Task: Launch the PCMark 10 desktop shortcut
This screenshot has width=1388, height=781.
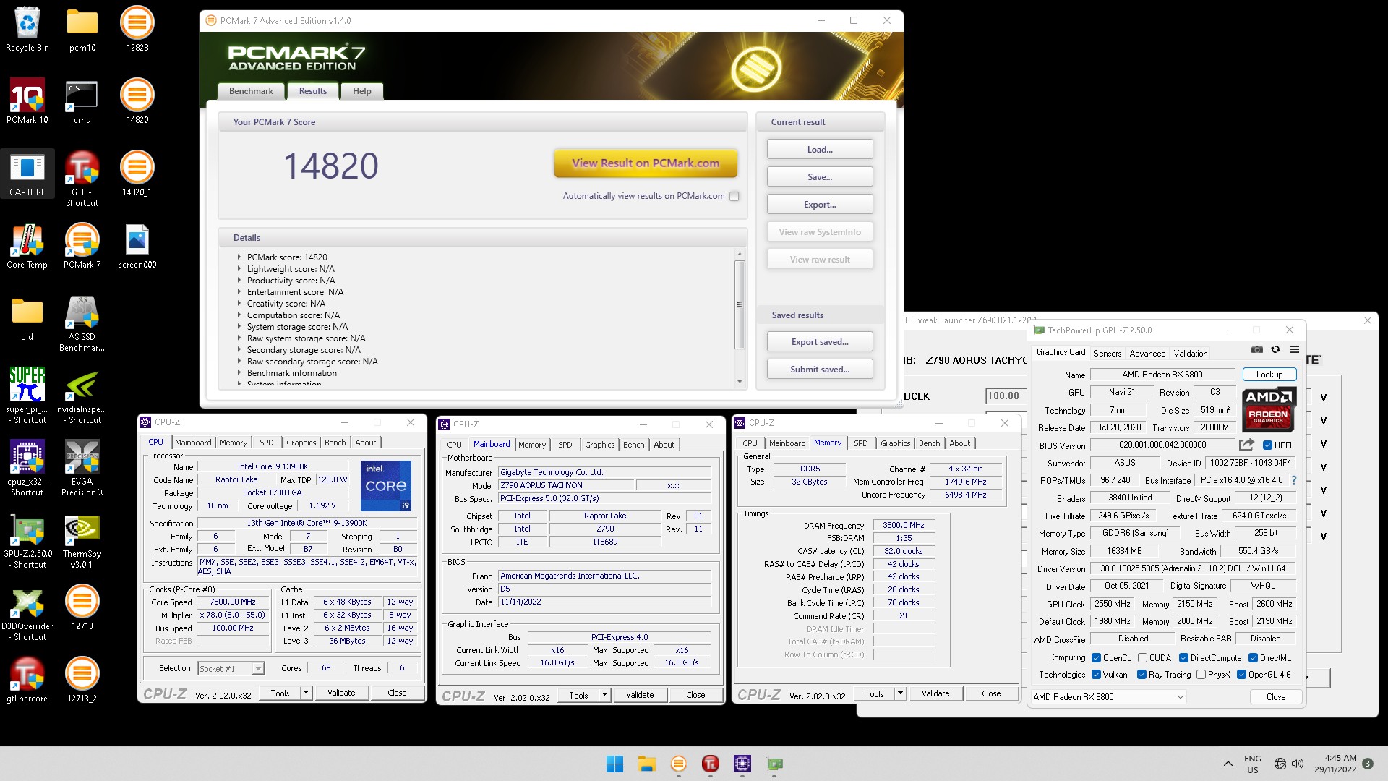Action: click(x=27, y=101)
